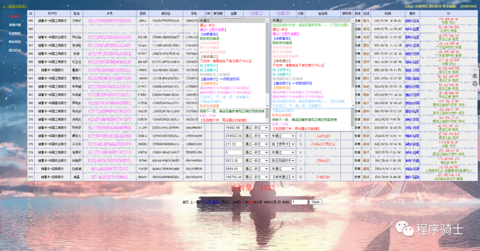The width and height of the screenshot is (480, 251).
Task: Click 退出后台 to log out
Action: (15, 50)
